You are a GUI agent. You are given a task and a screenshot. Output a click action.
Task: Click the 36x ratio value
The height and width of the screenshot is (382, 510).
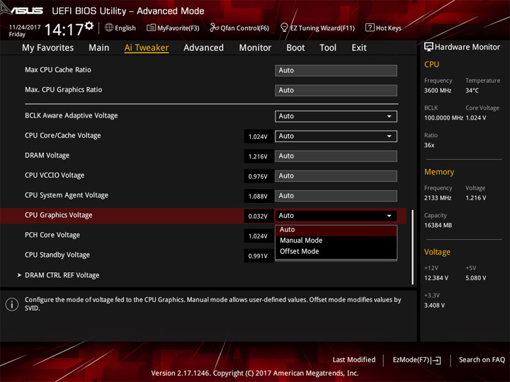[429, 145]
